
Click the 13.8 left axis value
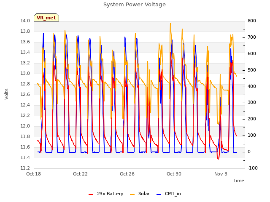pos(25,31)
